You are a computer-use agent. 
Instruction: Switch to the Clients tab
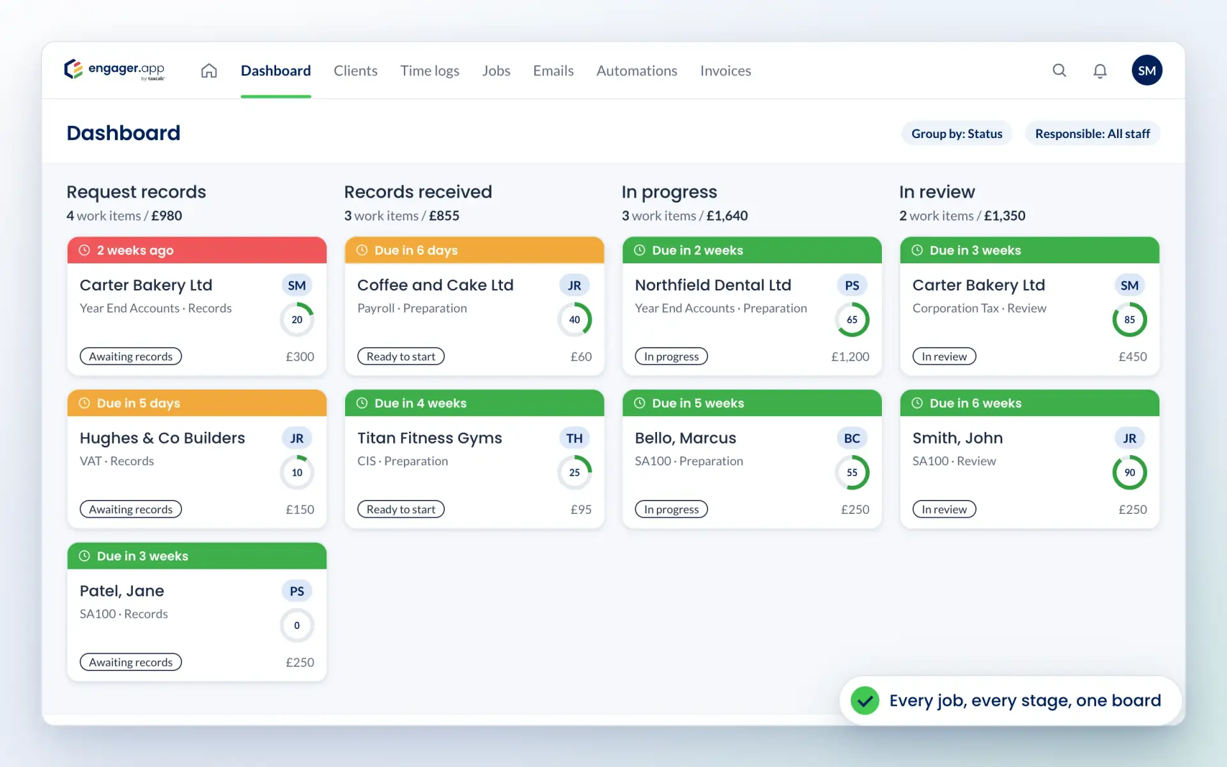[x=355, y=71]
